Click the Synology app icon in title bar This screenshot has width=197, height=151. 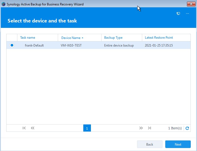(4, 4)
